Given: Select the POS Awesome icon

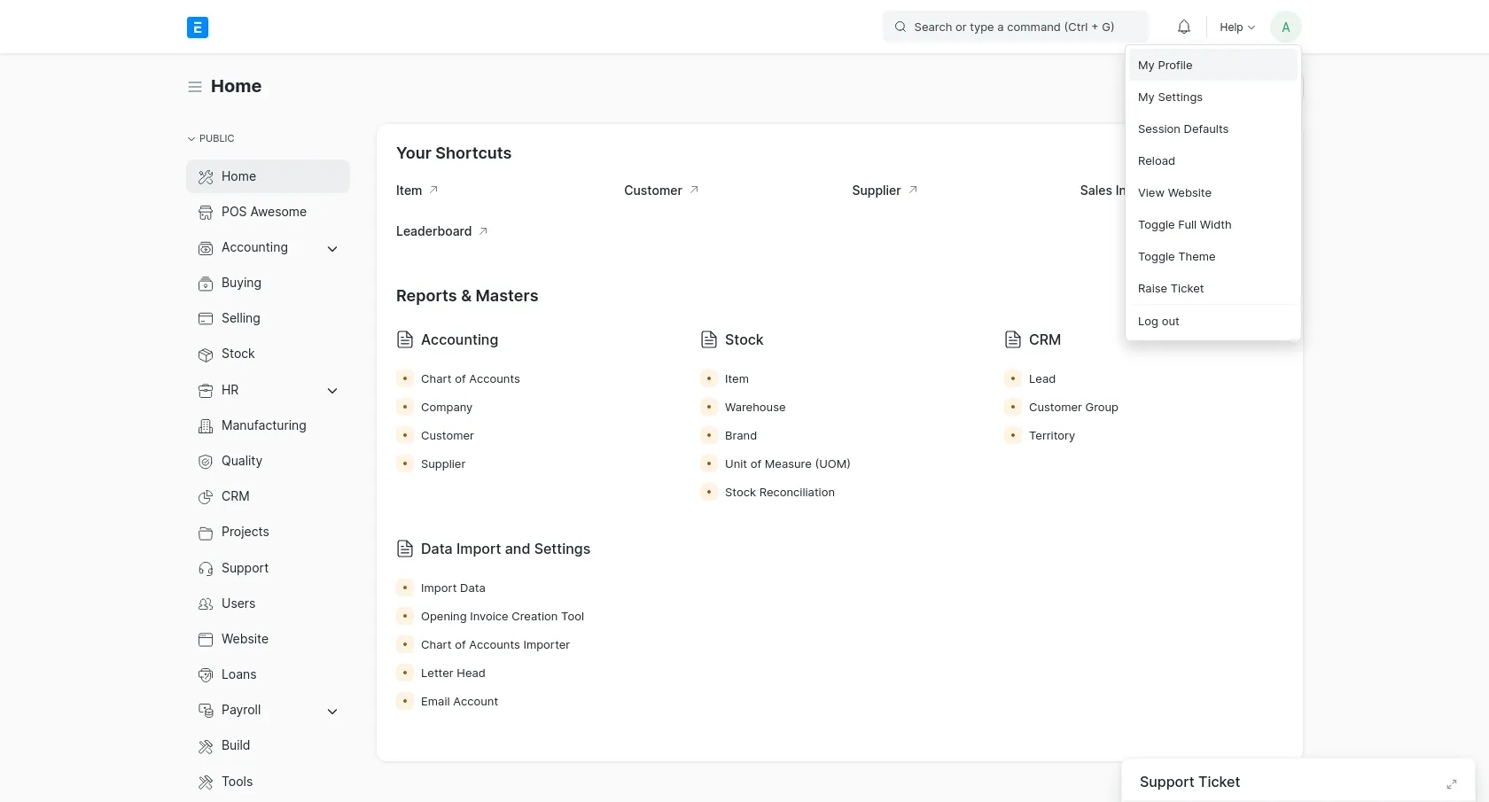Looking at the screenshot, I should (205, 212).
